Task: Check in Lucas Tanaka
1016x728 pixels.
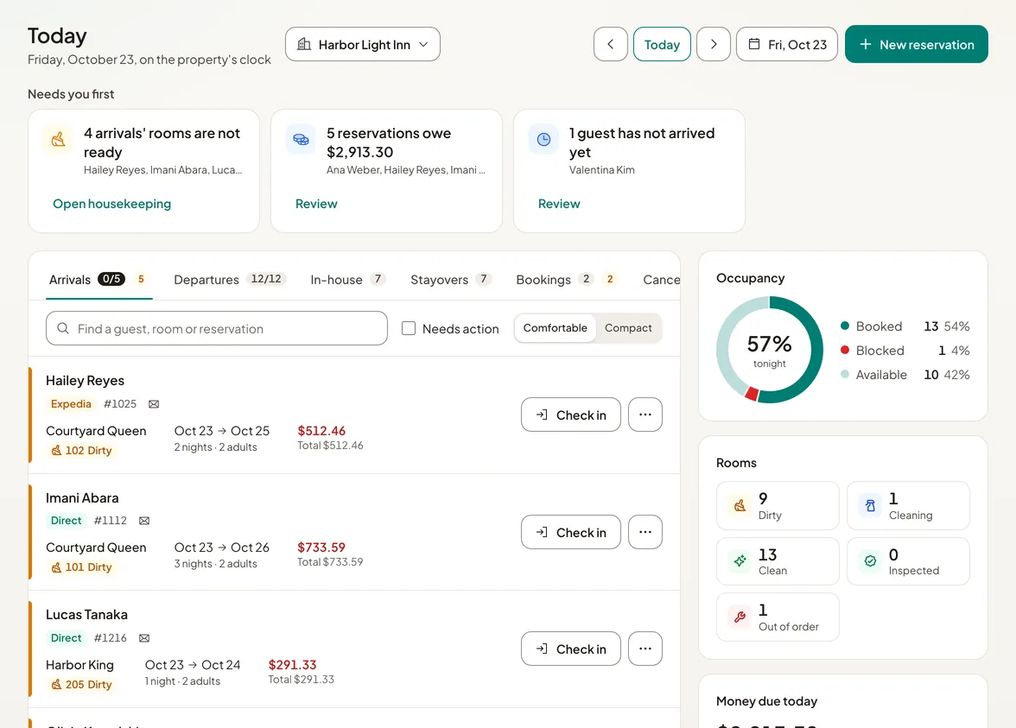Action: click(x=571, y=649)
